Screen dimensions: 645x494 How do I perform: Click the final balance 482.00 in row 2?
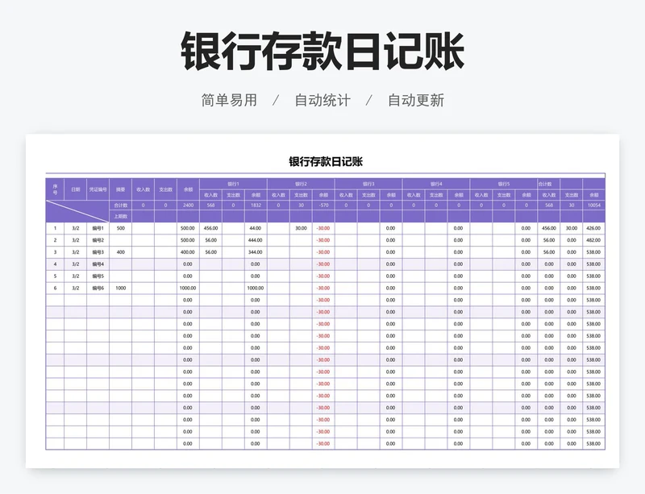(x=593, y=240)
